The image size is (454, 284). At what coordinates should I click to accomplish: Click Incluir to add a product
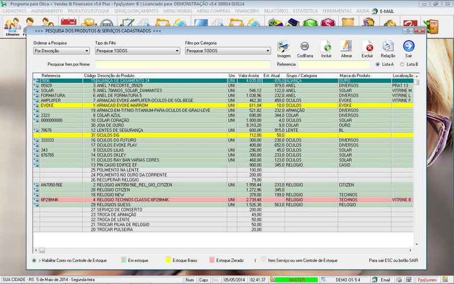(x=326, y=47)
